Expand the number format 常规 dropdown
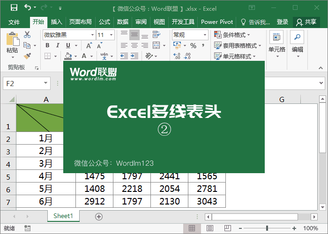 click(205, 35)
